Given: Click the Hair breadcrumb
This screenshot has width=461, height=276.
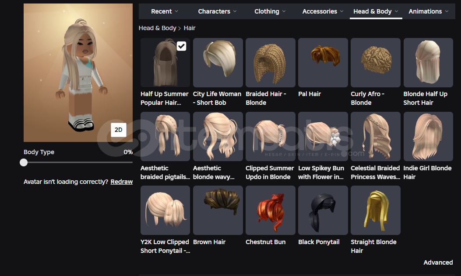Looking at the screenshot, I should pyautogui.click(x=190, y=28).
